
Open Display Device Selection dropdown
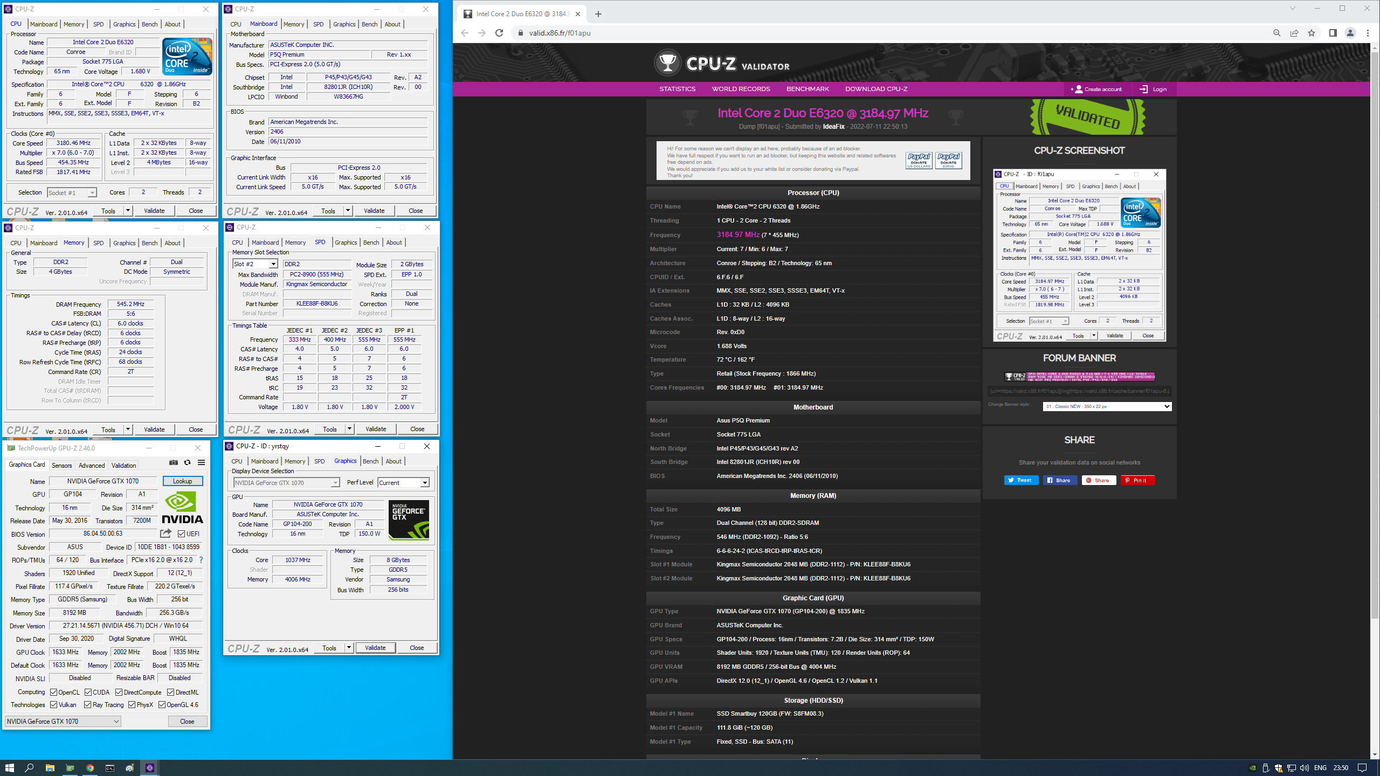[286, 483]
